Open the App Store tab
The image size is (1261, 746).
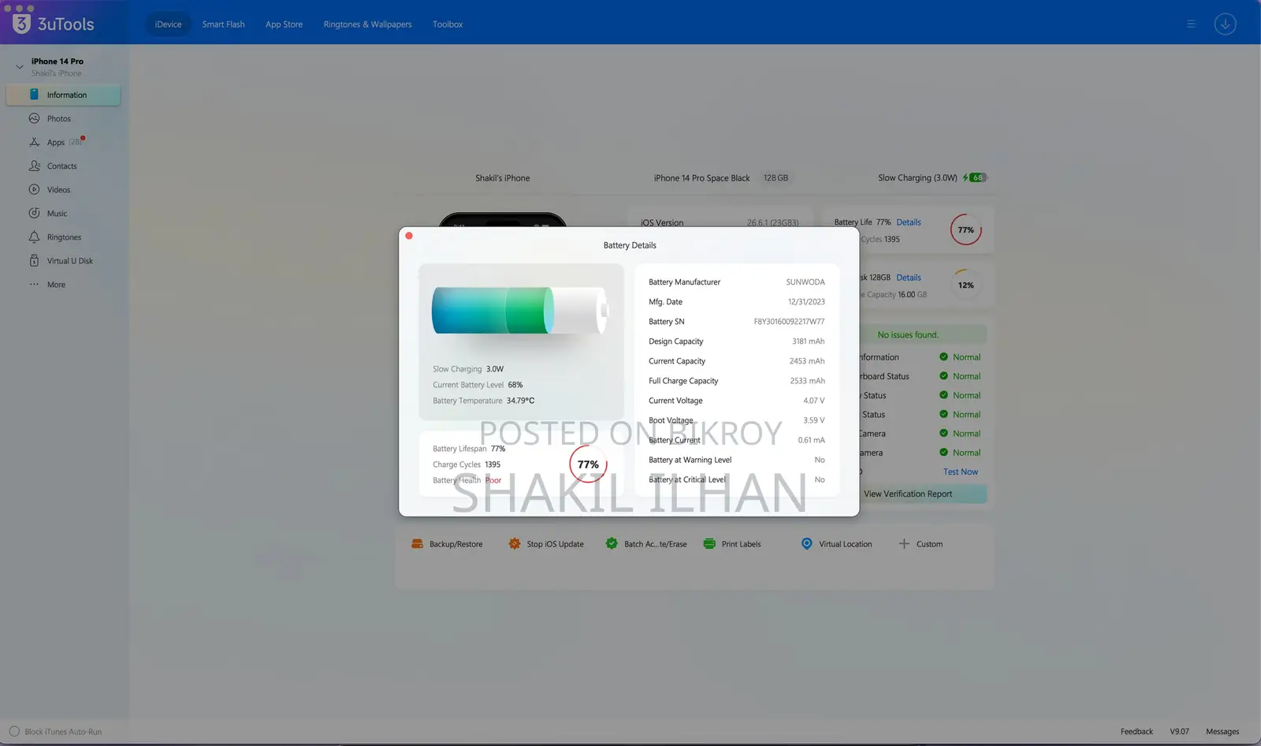point(284,24)
